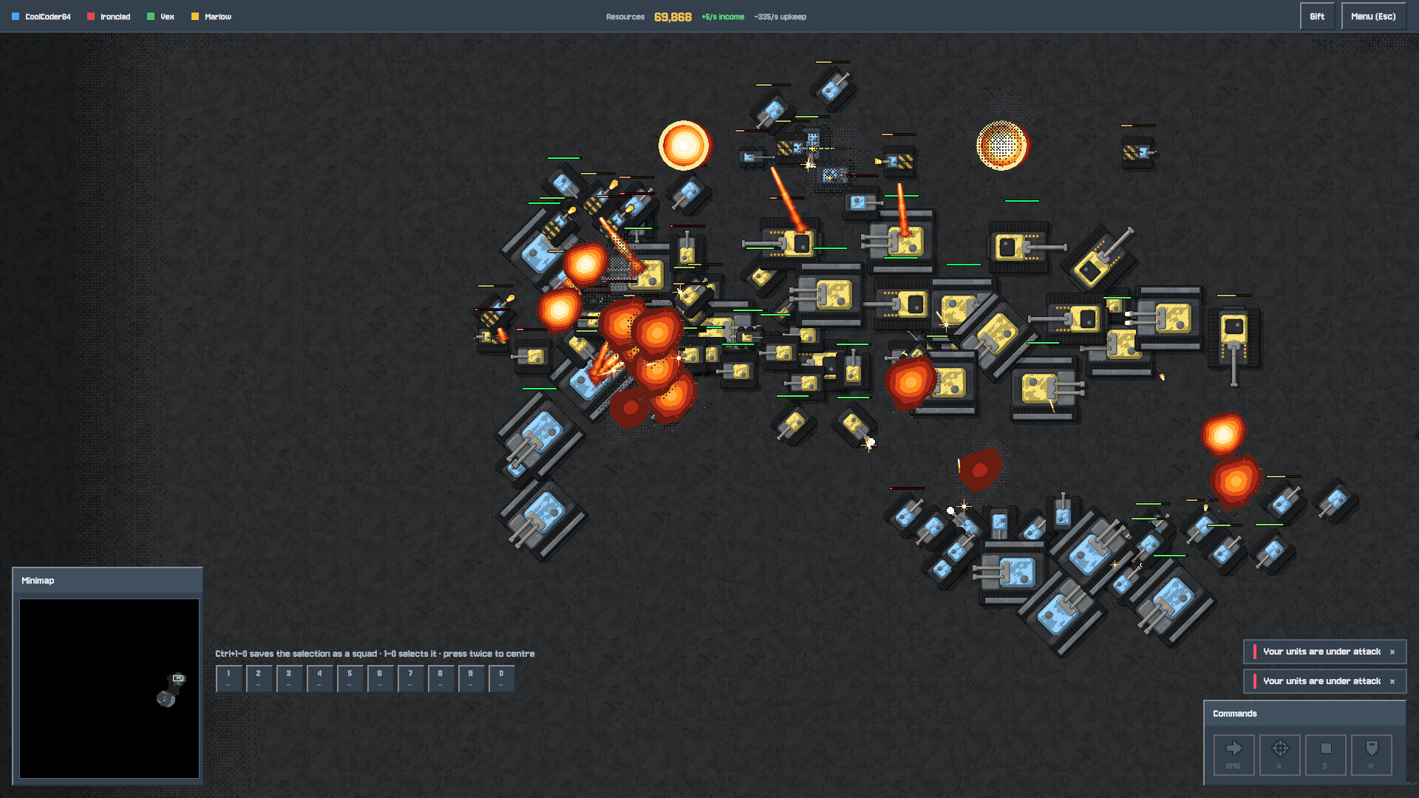The height and width of the screenshot is (798, 1419).
Task: Choose the Hold position shield icon
Action: [x=1371, y=754]
